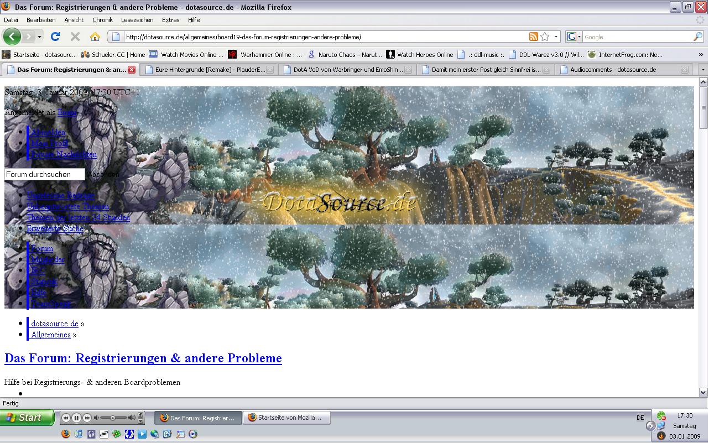Launch Firefox from the quick launch bar
This screenshot has height=443, width=709.
coord(66,434)
